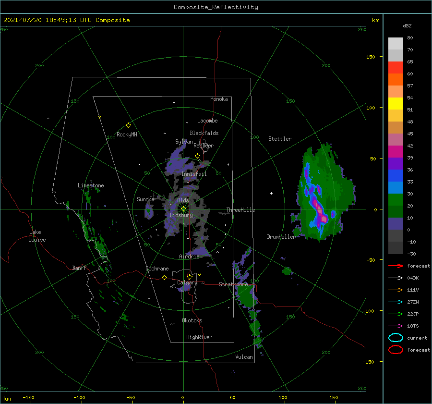Click the Lake Louise label
The image size is (432, 404).
37,236
